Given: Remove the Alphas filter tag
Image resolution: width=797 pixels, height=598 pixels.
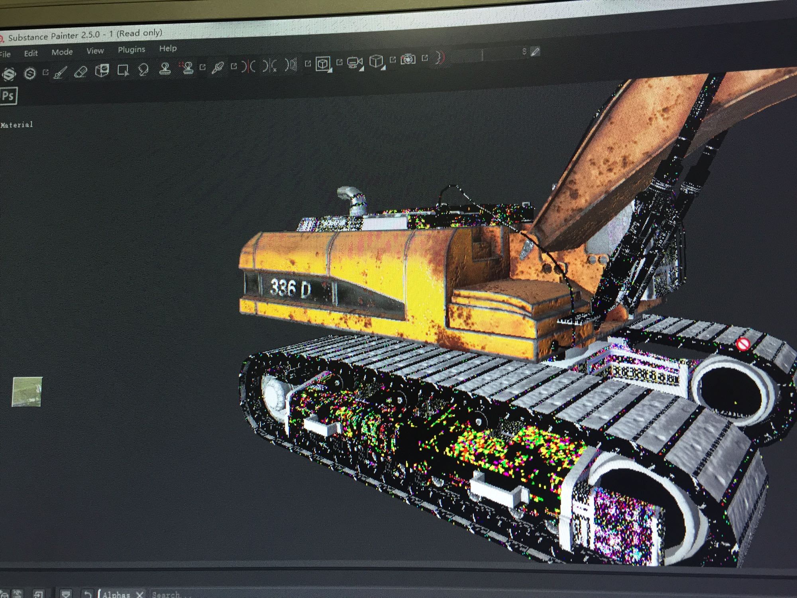Looking at the screenshot, I should pyautogui.click(x=139, y=594).
